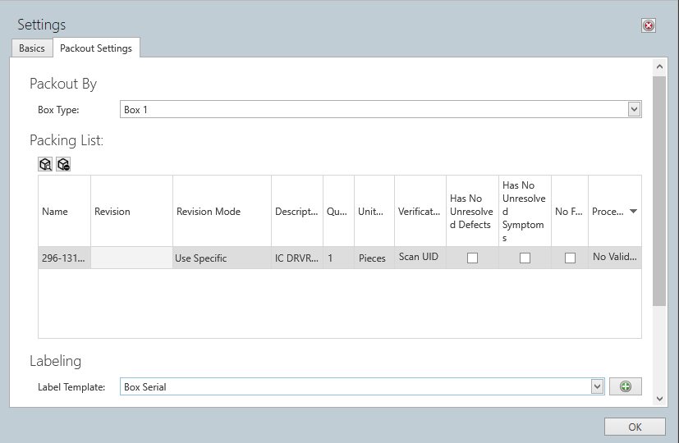This screenshot has height=443, width=679.
Task: Select the 296-131 part row name cell
Action: (64, 258)
